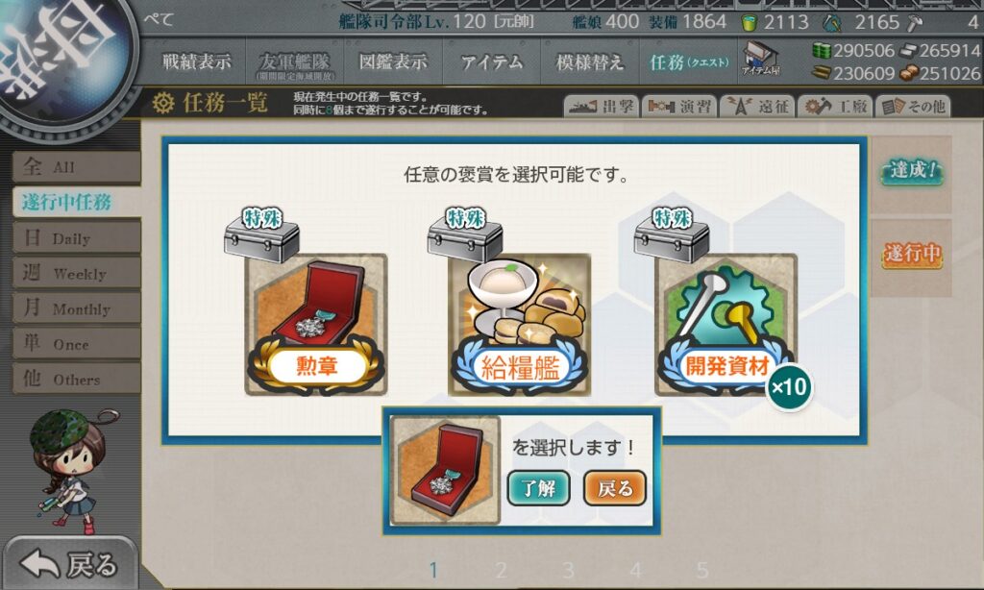The width and height of the screenshot is (984, 590).
Task: Click the medal thumbnail in confirmation dialog
Action: [x=445, y=470]
